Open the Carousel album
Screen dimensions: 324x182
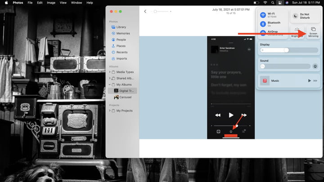(x=126, y=97)
